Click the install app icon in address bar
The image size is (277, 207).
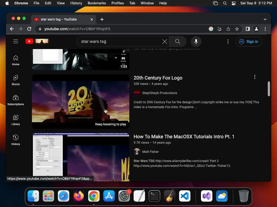(219, 29)
